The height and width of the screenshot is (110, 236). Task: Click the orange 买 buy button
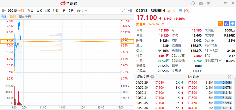220,23
